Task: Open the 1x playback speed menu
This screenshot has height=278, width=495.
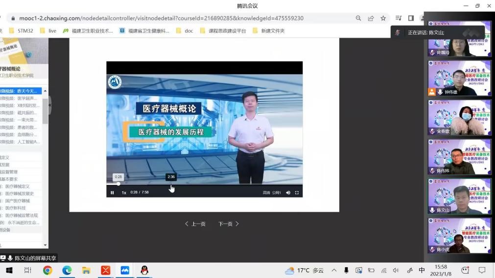Action: point(124,192)
